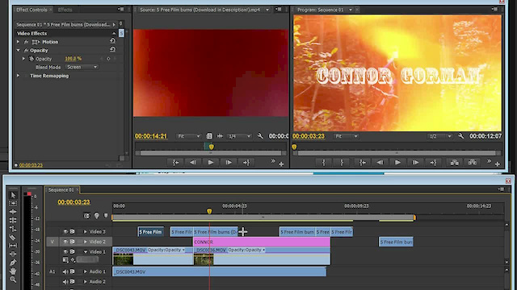
Task: Click the Source monitor playhead marker
Action: click(212, 147)
